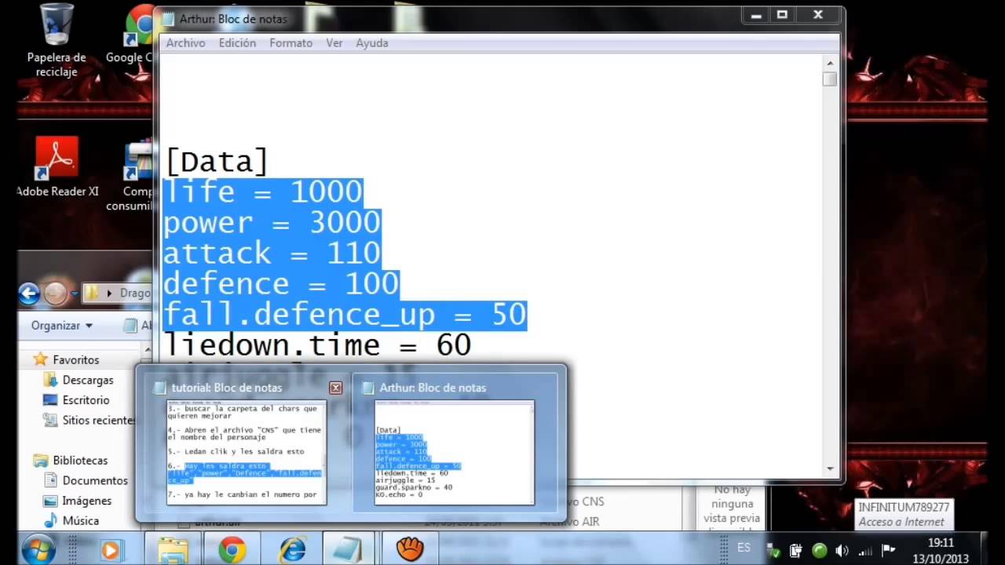This screenshot has height=565, width=1005.
Task: Open Sitios recientes in the sidebar
Action: pyautogui.click(x=97, y=421)
